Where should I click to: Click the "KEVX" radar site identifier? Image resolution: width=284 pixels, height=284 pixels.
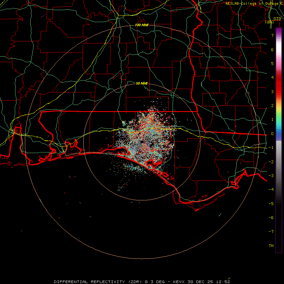[x=179, y=282]
